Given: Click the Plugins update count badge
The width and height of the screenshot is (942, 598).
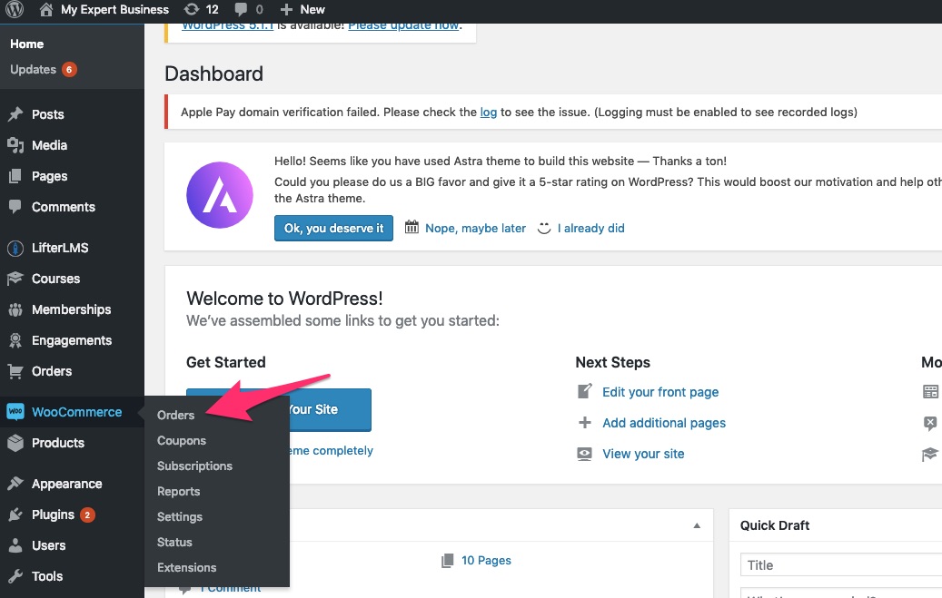Looking at the screenshot, I should tap(88, 515).
